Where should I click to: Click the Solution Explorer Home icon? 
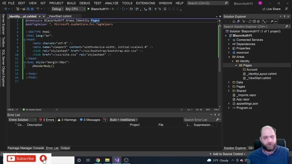tap(234, 21)
